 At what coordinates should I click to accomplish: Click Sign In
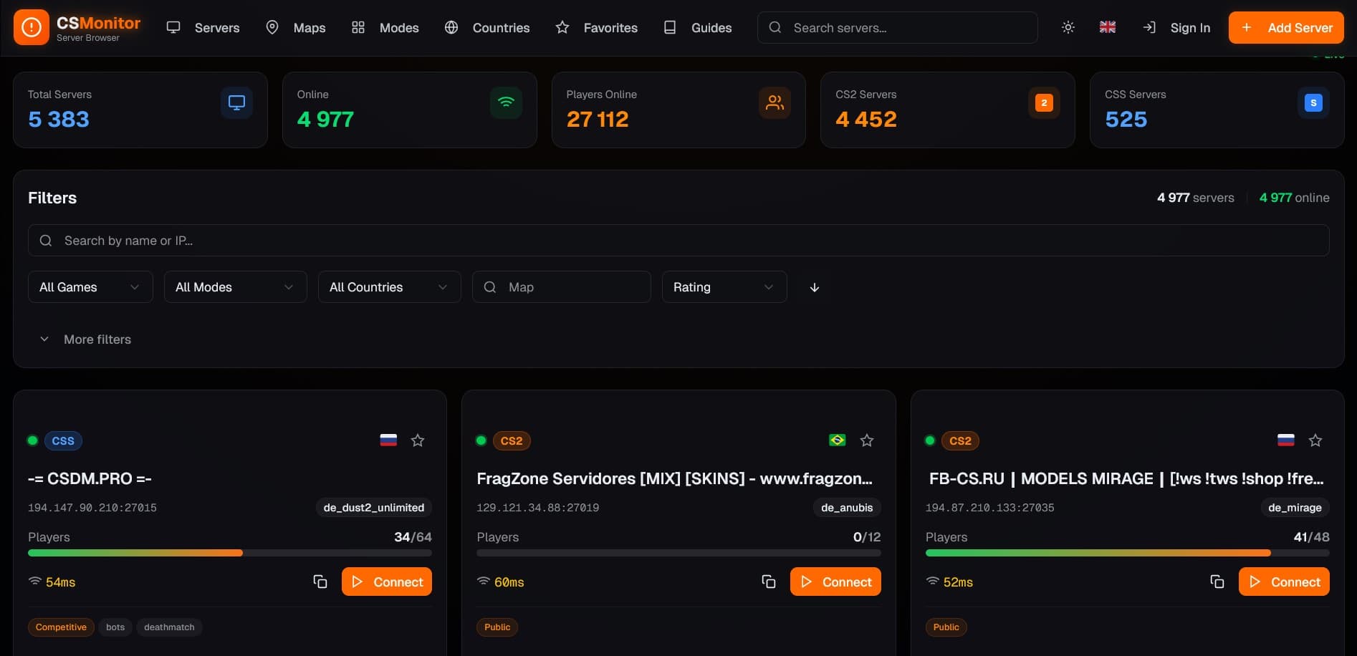[1189, 27]
